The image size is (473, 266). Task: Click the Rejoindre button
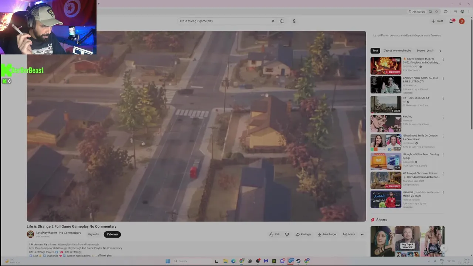pos(93,234)
